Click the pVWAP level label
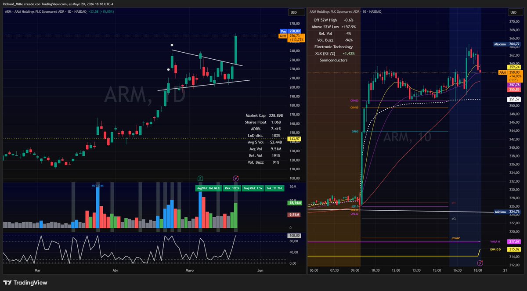 455,238
